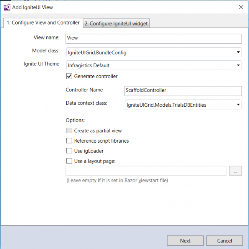This screenshot has width=249, height=249.
Task: Close the Add IgniteUI View dialog
Action: click(241, 7)
